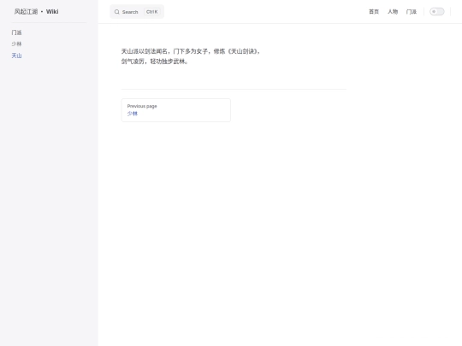Screen dimensions: 462x346
Task: Go to the 风起江湖 Wiki site title
Action: point(36,11)
